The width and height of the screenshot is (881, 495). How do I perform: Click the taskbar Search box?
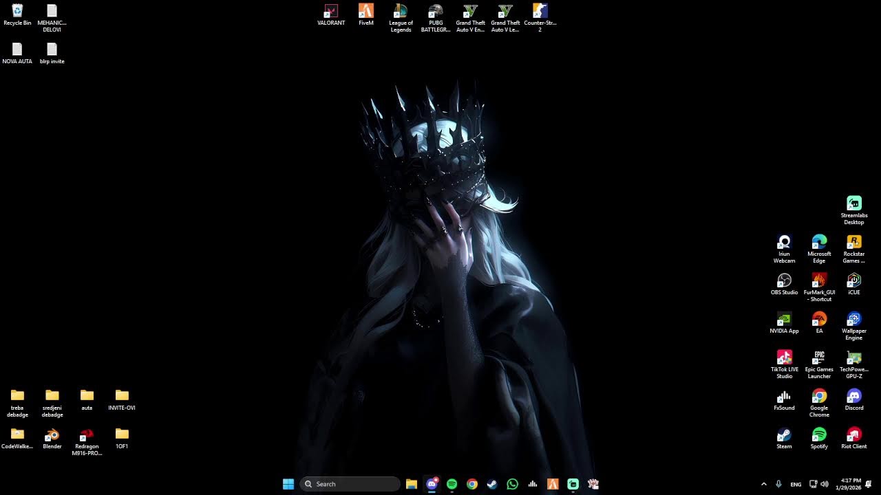pyautogui.click(x=350, y=484)
